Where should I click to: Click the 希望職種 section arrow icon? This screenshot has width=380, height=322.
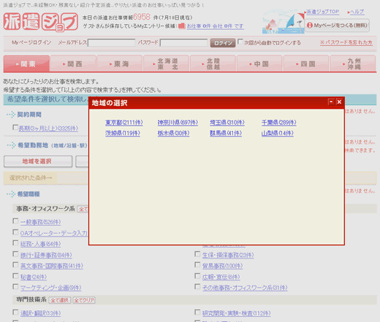[11, 194]
